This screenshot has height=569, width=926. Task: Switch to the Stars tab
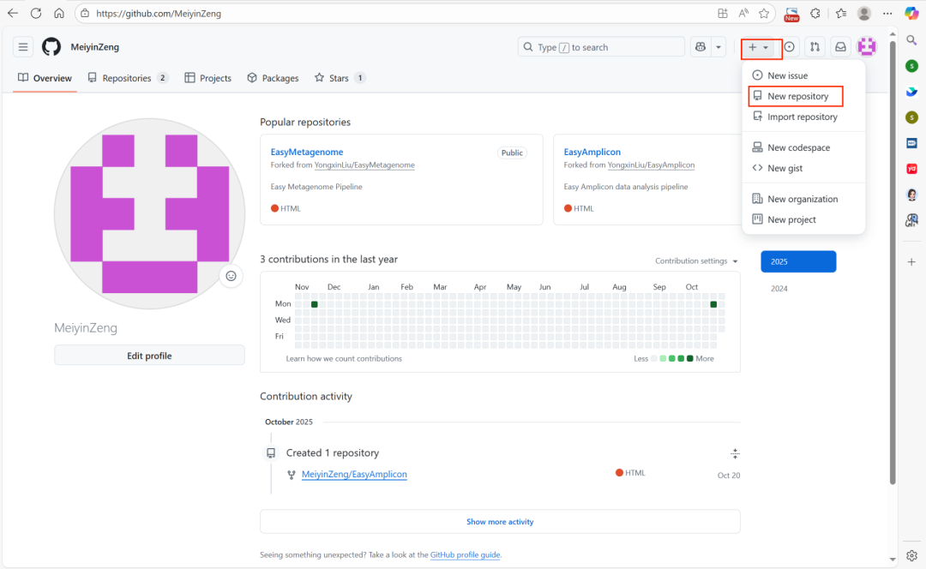(340, 78)
